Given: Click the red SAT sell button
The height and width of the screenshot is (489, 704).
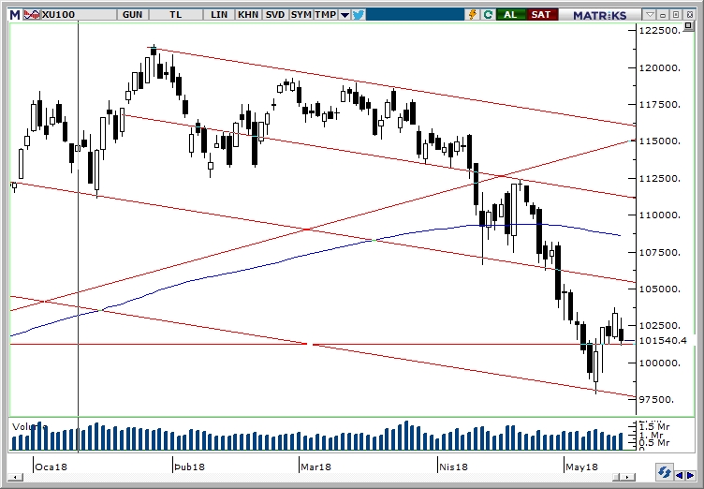Looking at the screenshot, I should tap(541, 14).
